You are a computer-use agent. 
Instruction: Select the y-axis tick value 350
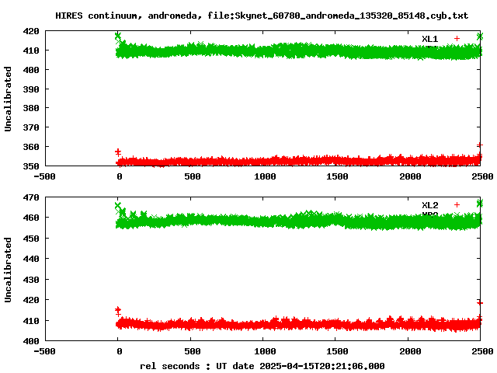(31, 166)
